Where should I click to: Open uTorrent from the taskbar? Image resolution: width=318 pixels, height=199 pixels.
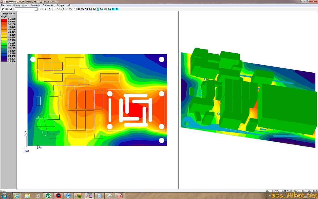point(48,196)
